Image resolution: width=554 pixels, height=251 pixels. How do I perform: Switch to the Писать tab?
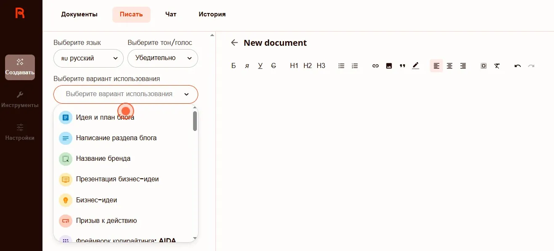tap(131, 14)
